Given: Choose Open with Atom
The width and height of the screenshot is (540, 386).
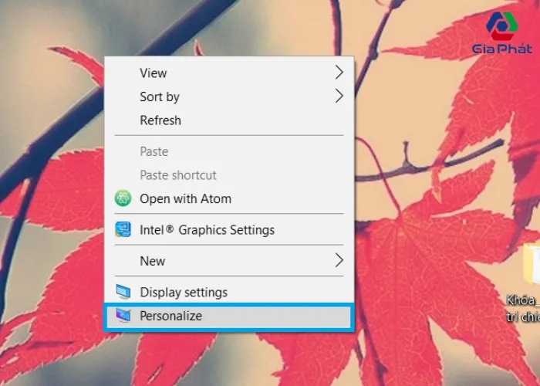Looking at the screenshot, I should click(229, 198).
